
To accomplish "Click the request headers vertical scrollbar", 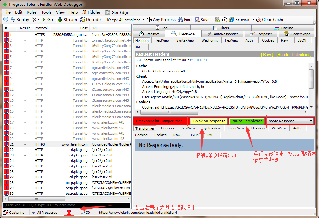I will pyautogui.click(x=311, y=86).
